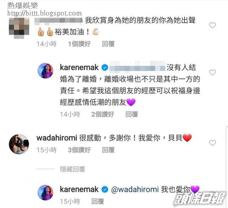Open the @wadahiromi mention link
Screen dimensions: 228x208
click(135, 189)
